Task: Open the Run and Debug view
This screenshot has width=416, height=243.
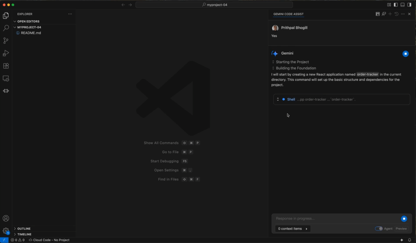Action: 6,53
